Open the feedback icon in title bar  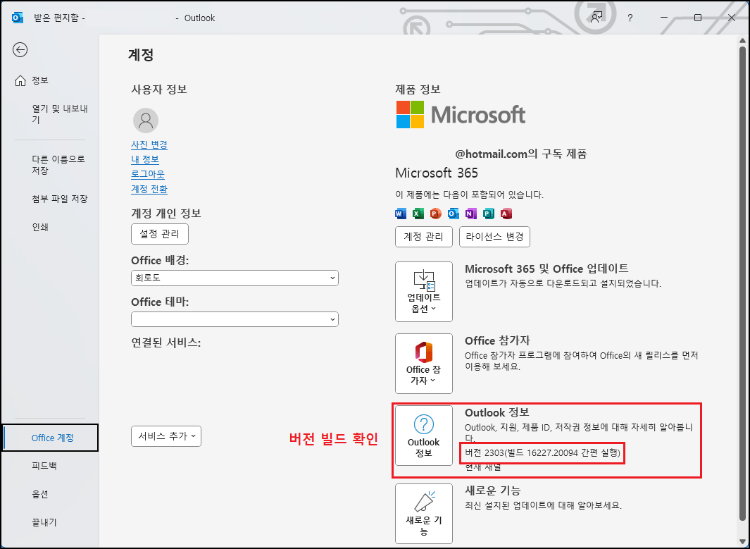pyautogui.click(x=596, y=18)
